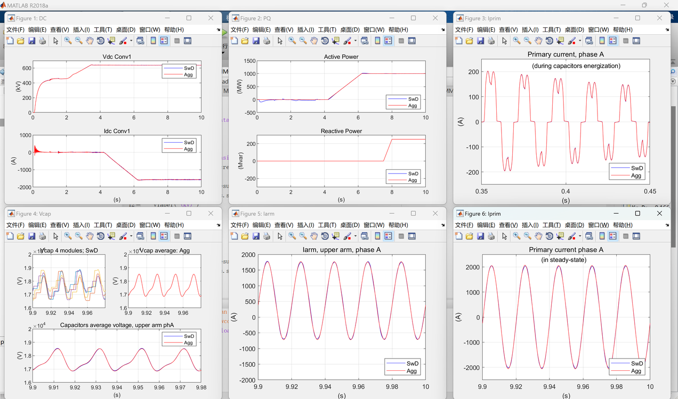The image size is (678, 399).
Task: Toggle Edit Plot mode in Figure 4
Action: click(x=56, y=236)
